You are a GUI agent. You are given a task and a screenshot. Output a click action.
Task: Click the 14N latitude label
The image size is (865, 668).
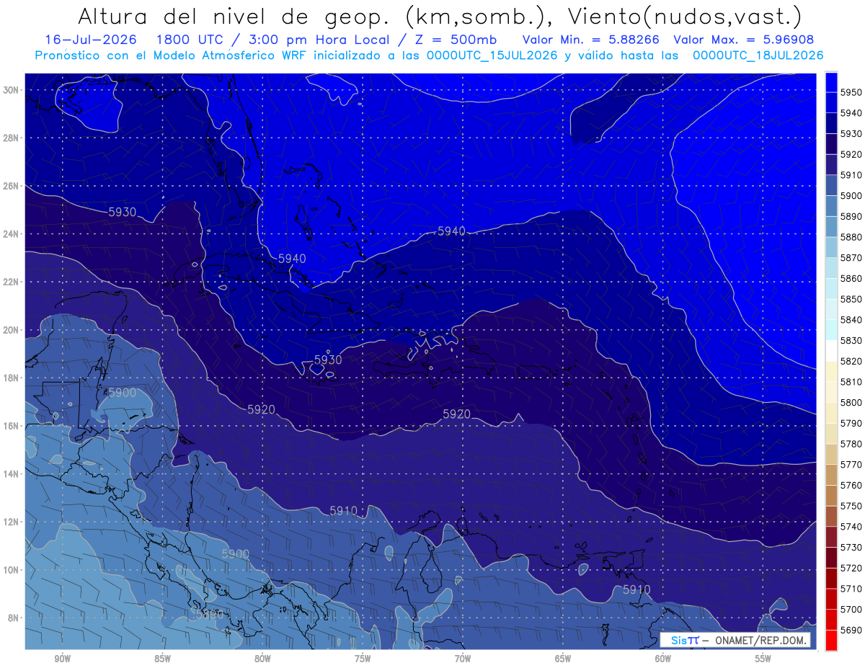12,473
